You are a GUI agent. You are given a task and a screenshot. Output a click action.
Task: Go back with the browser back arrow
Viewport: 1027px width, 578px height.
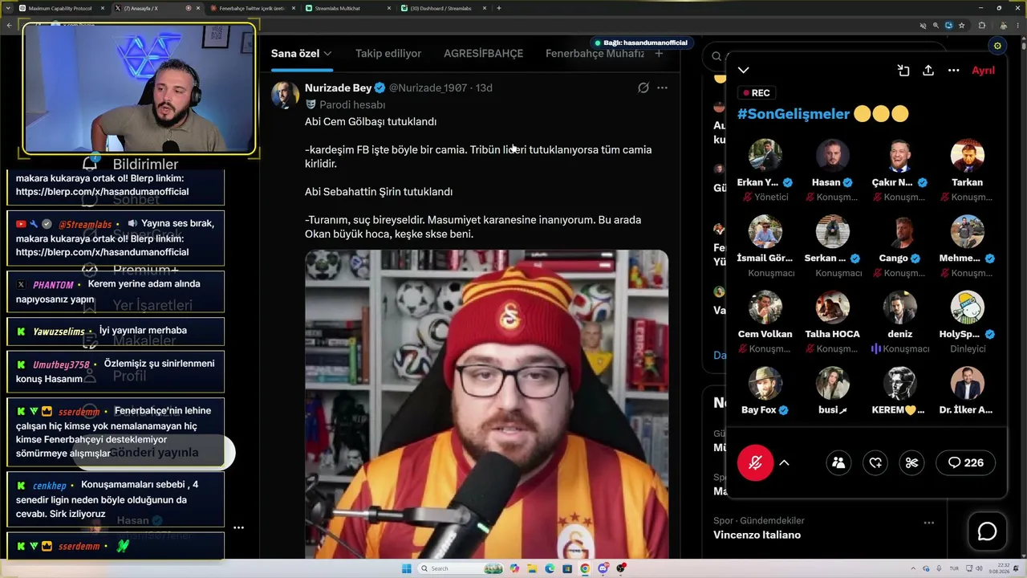tap(9, 26)
